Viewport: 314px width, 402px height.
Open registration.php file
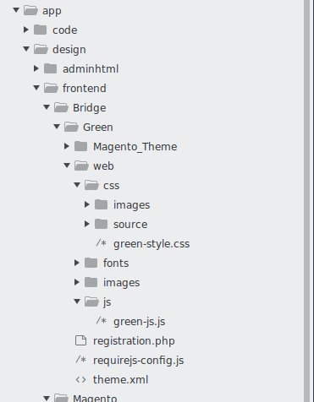(134, 341)
